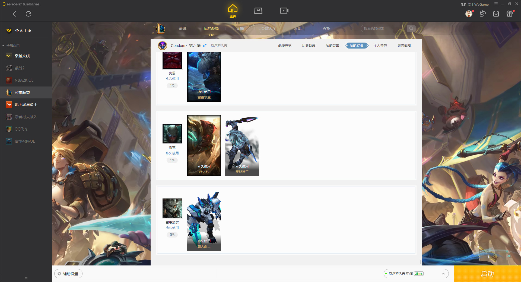The height and width of the screenshot is (282, 521).
Task: Select NBA2K OL in the sidebar
Action: tap(26, 80)
